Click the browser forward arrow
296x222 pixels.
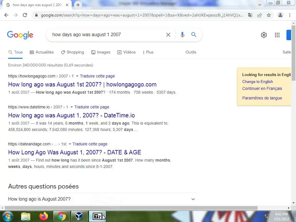pos(16,15)
